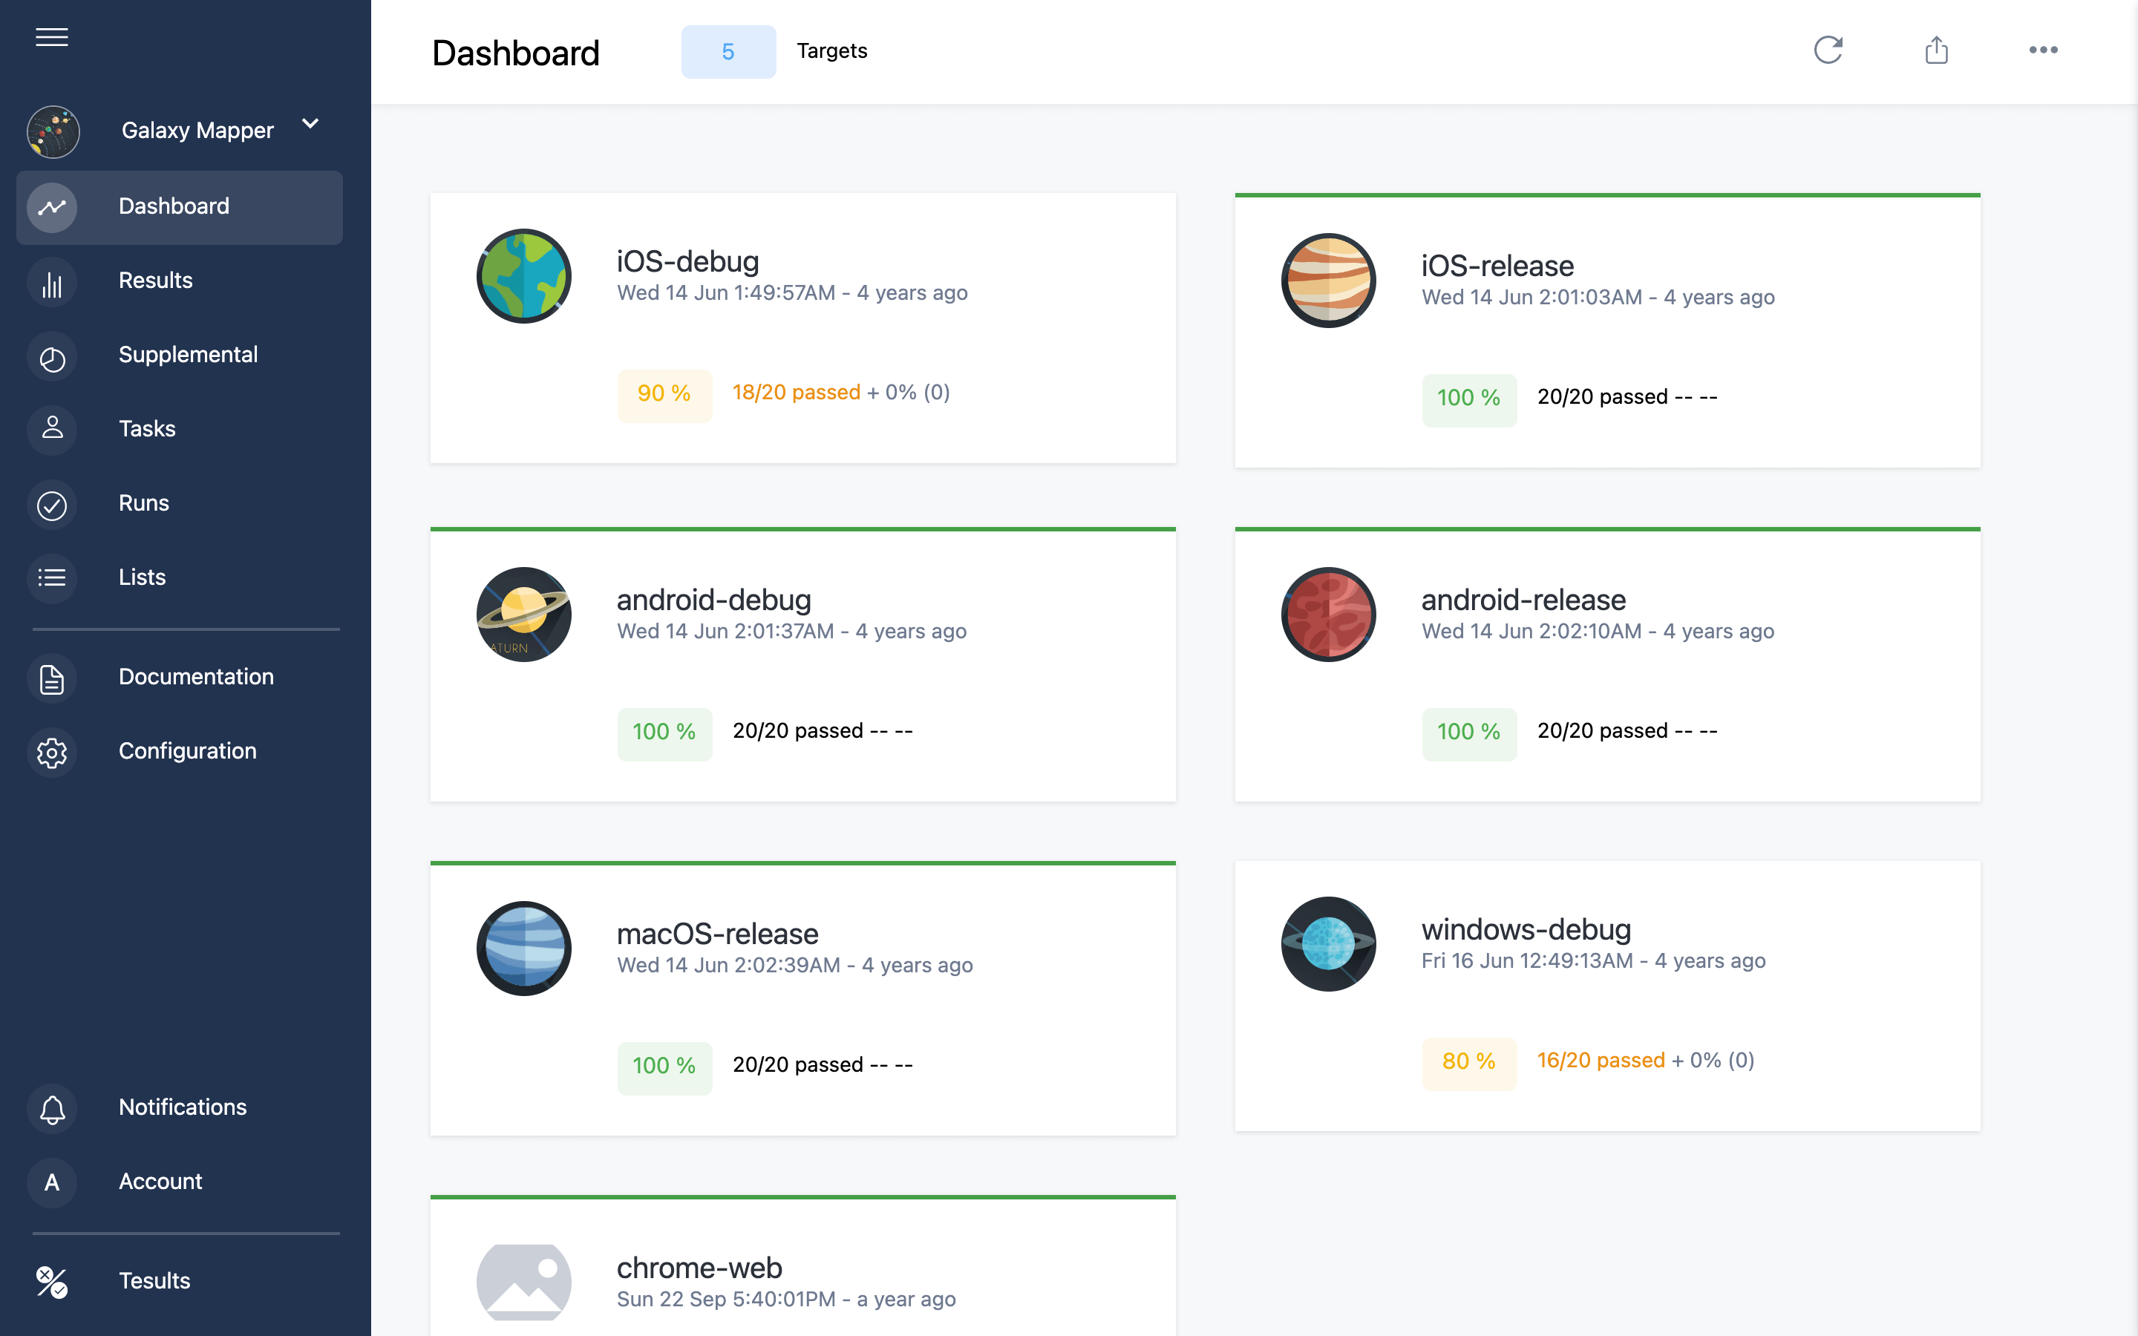Navigate to Documentation menu item
This screenshot has width=2138, height=1336.
tap(197, 675)
